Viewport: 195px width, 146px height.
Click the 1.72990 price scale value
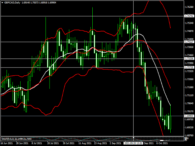(189, 63)
